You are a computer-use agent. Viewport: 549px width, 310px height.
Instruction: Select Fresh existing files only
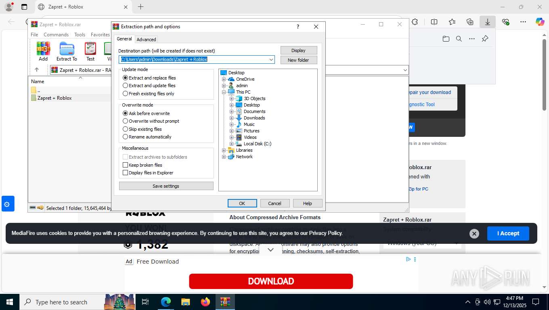click(149, 94)
